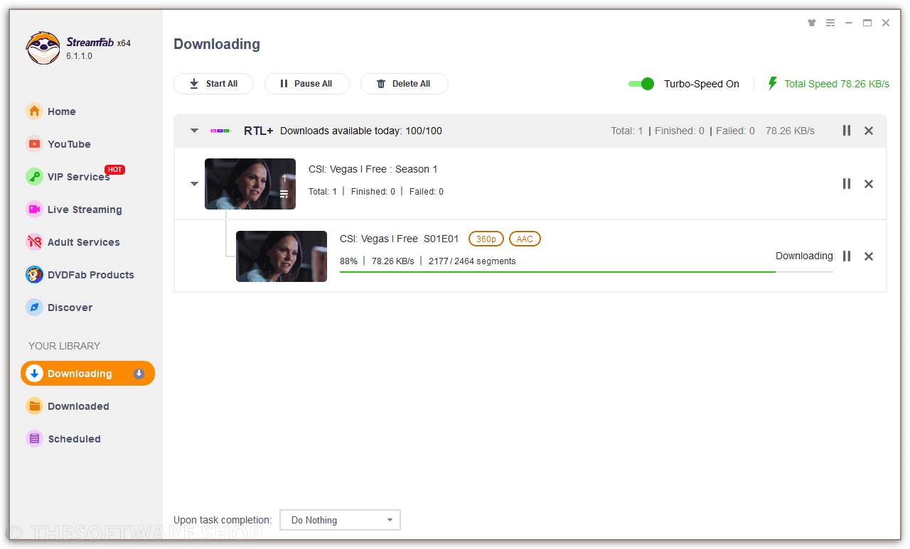This screenshot has width=910, height=549.
Task: Click the Discover compass icon
Action: (34, 308)
